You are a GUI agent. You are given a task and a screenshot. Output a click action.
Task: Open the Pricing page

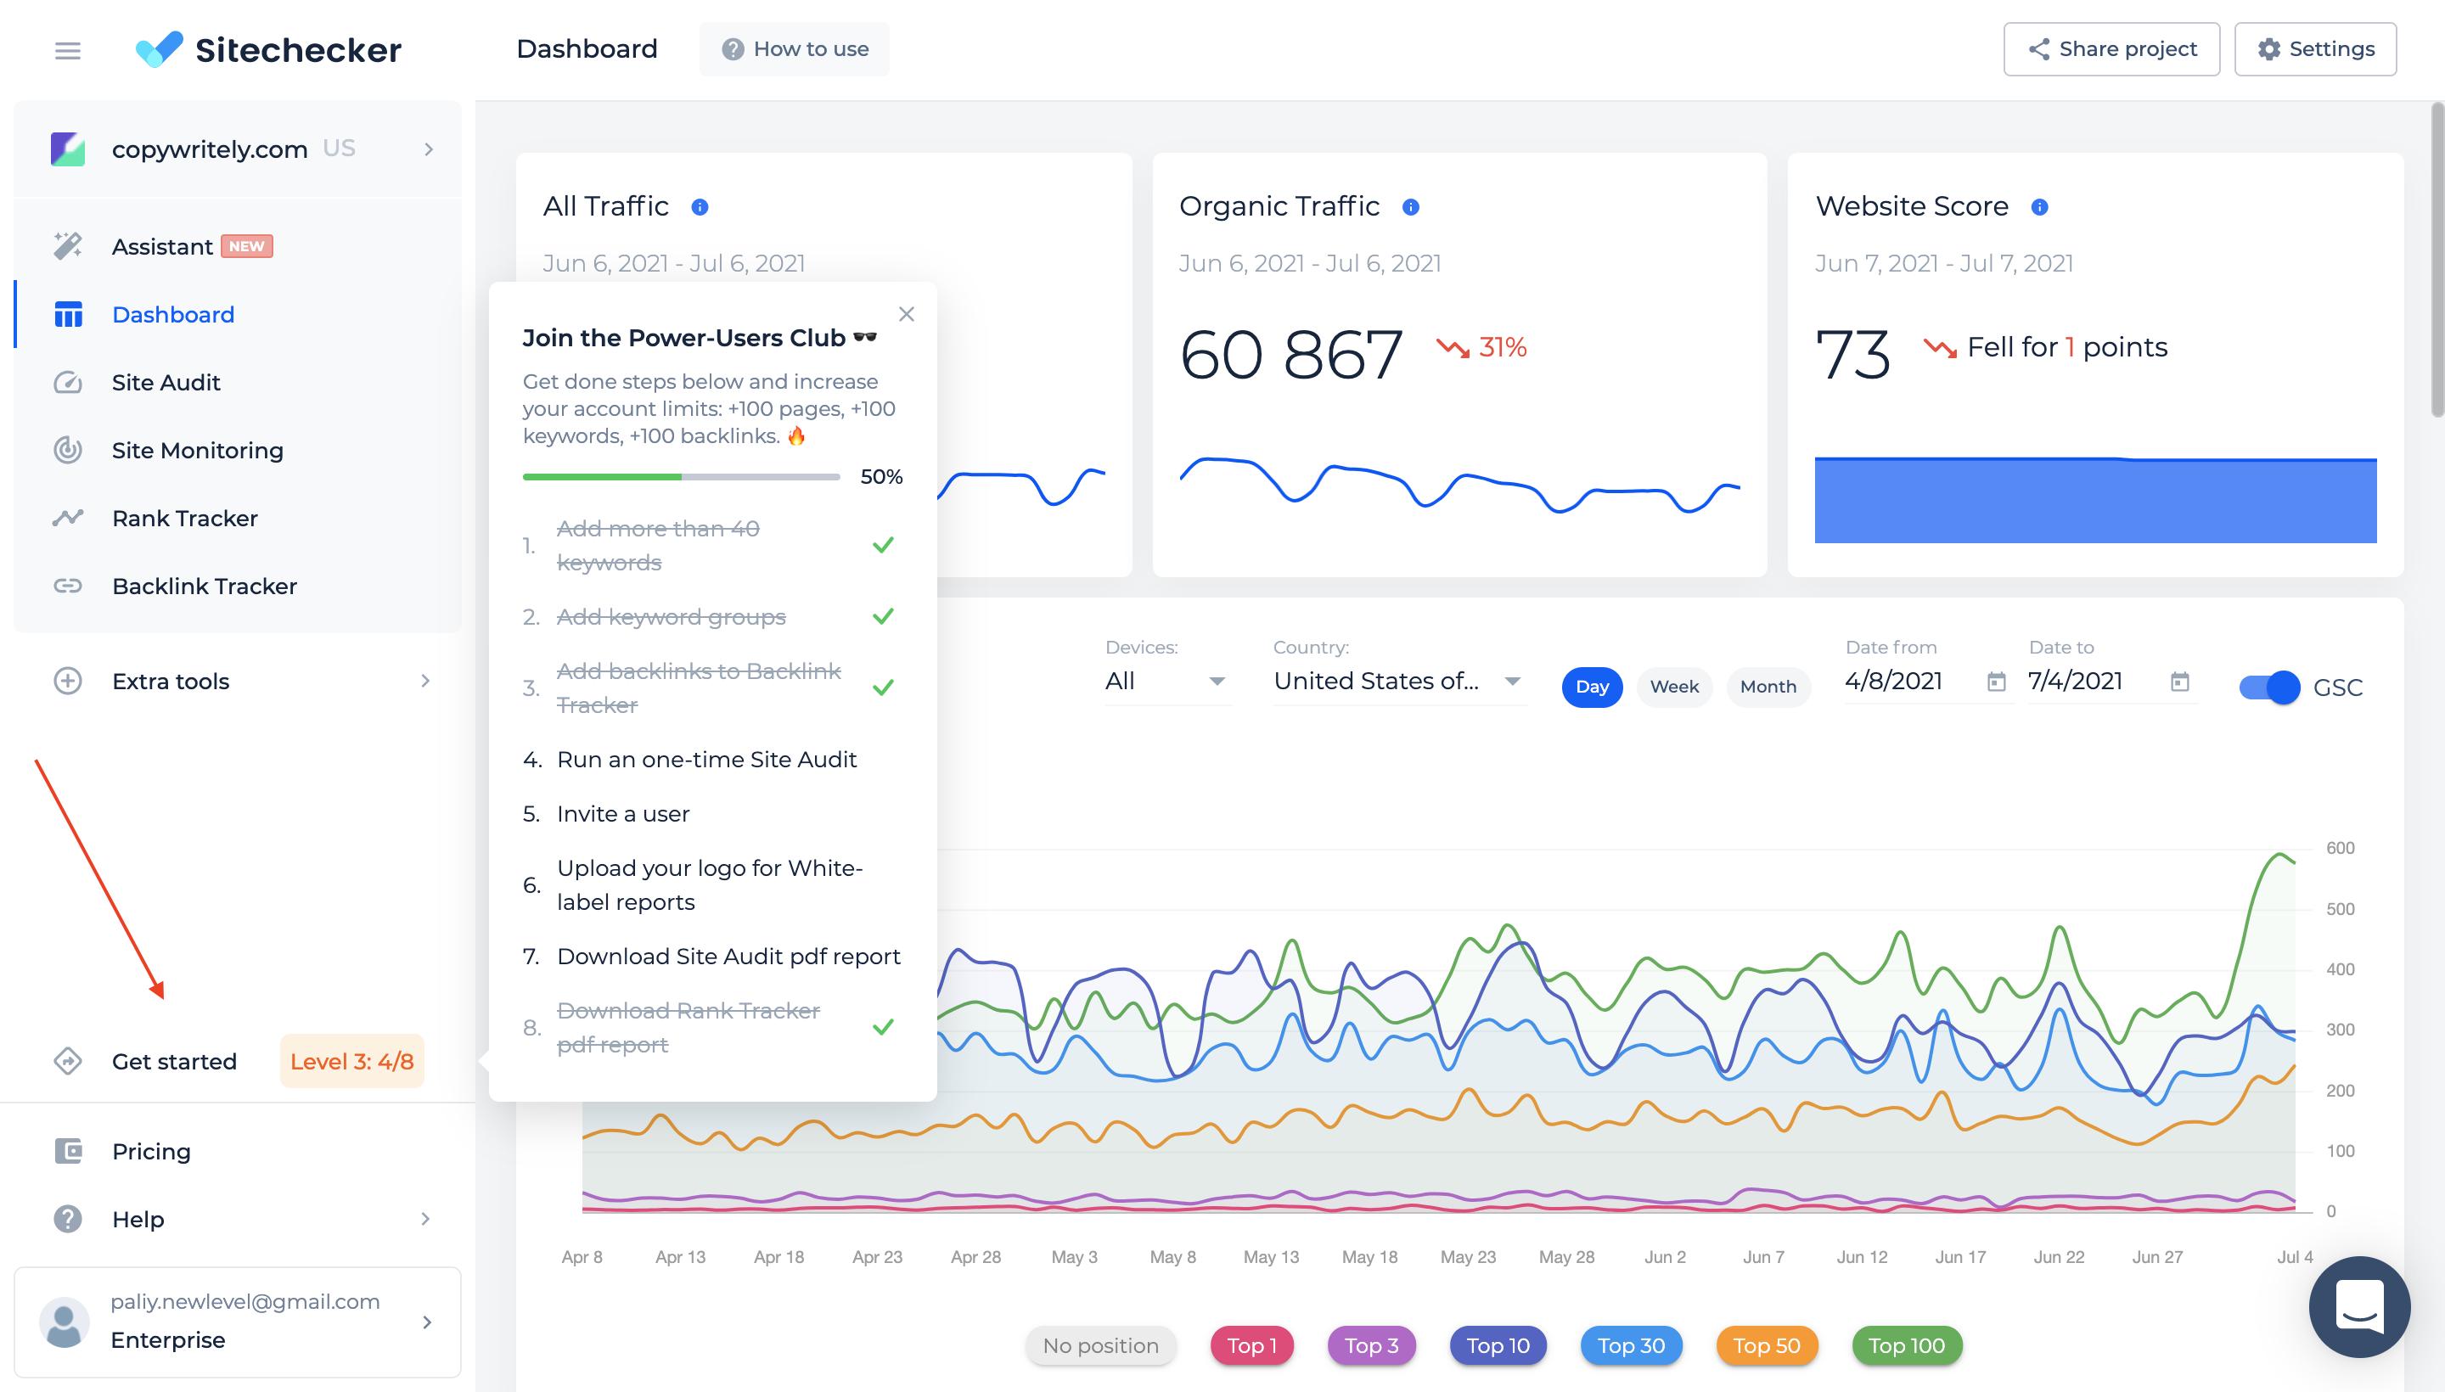coord(237,1151)
